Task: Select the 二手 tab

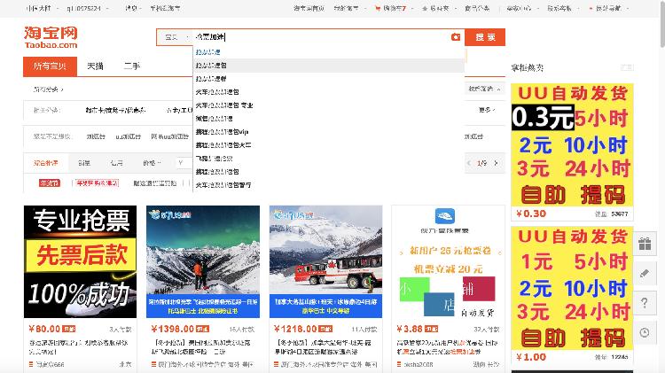Action: click(132, 66)
